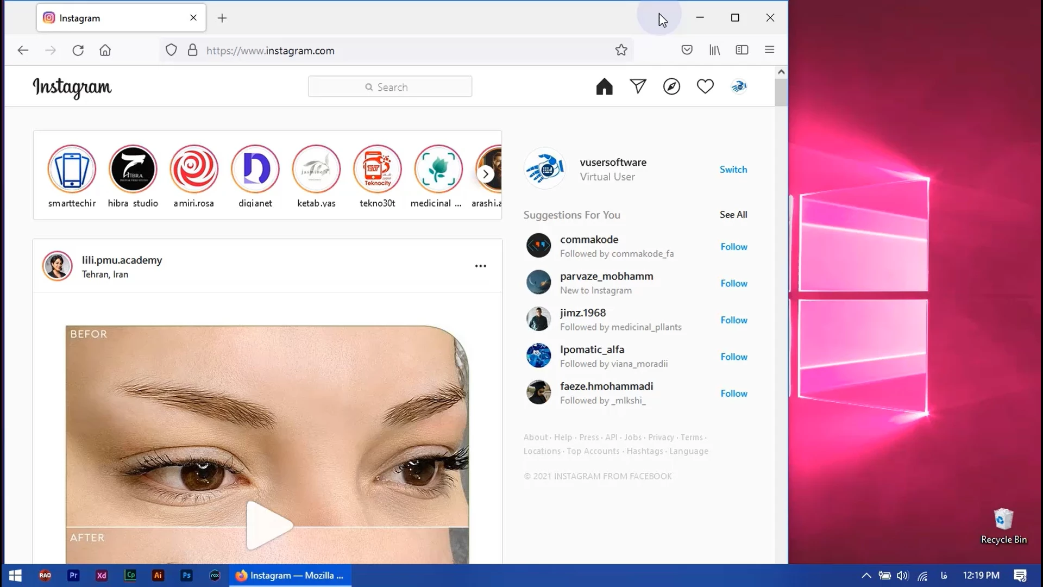The image size is (1043, 587).
Task: Open Firefox library icon
Action: pyautogui.click(x=714, y=50)
